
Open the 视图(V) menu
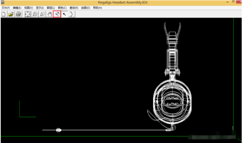[x=29, y=8]
